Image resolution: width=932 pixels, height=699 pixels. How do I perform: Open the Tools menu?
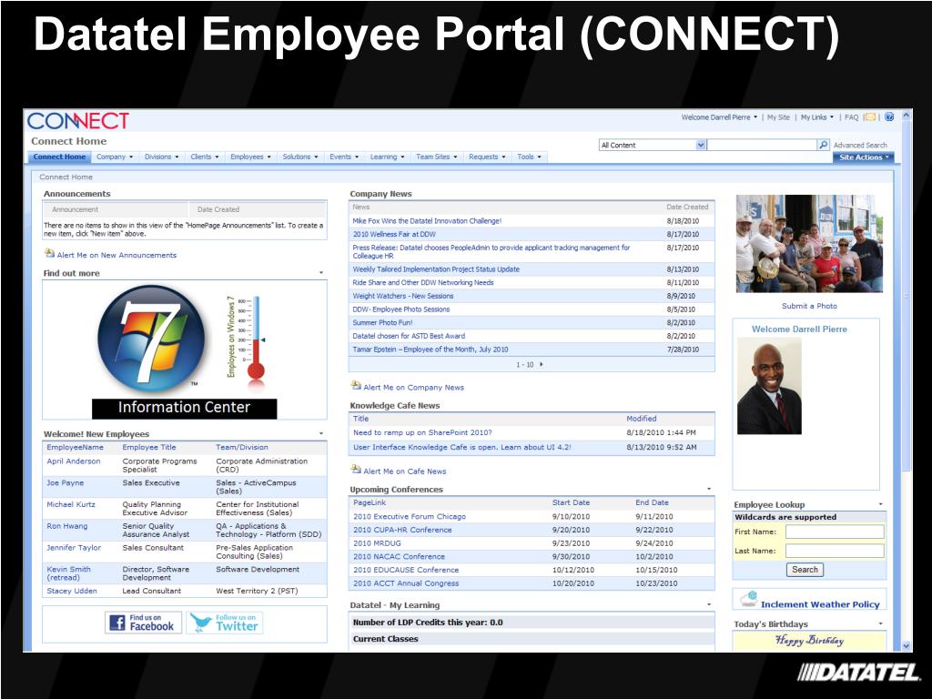(529, 157)
